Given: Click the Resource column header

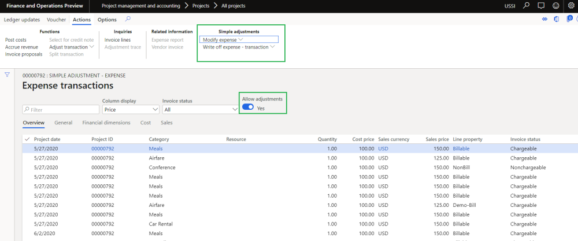Looking at the screenshot, I should [x=236, y=139].
